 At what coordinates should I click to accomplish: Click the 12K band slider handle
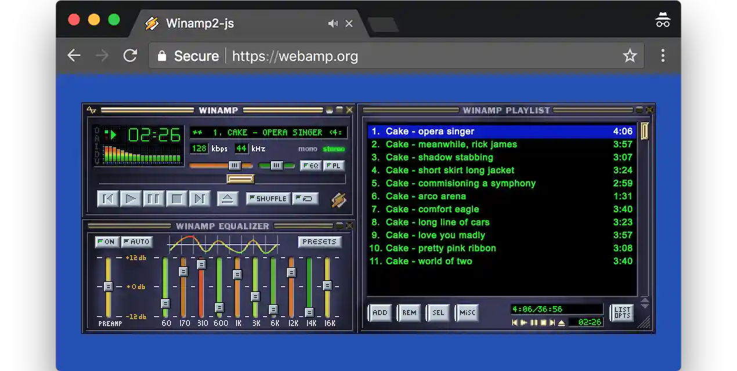tap(291, 272)
